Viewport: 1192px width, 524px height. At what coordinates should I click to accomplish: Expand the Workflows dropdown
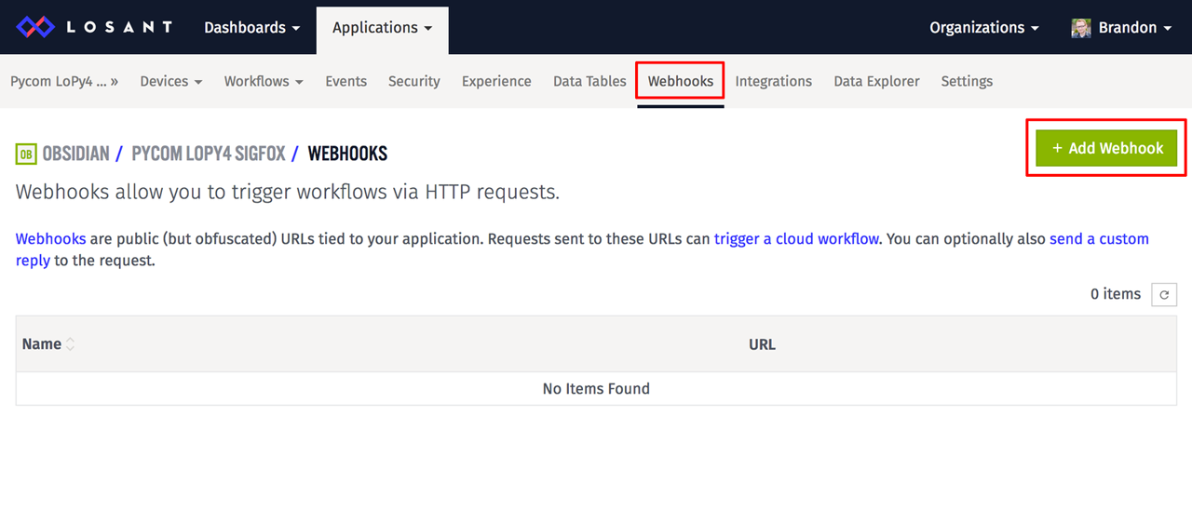(x=264, y=82)
